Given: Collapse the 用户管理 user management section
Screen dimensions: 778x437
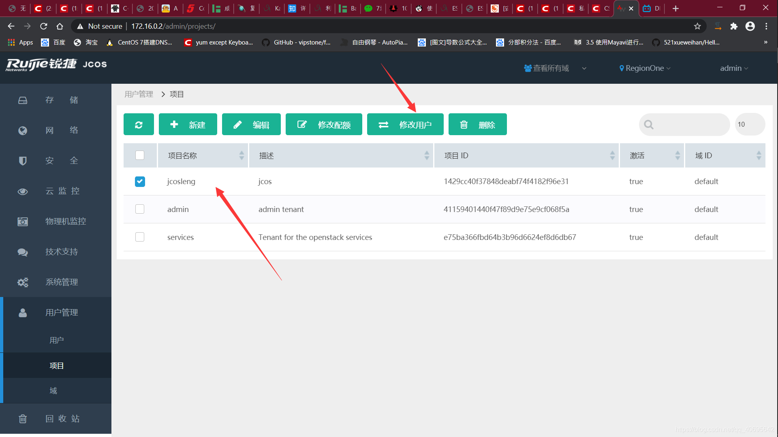Looking at the screenshot, I should 56,312.
